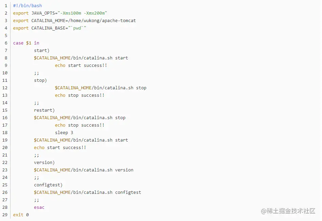Click the "restart)" case label
Viewport: 322px width, 221px height.
click(44, 110)
